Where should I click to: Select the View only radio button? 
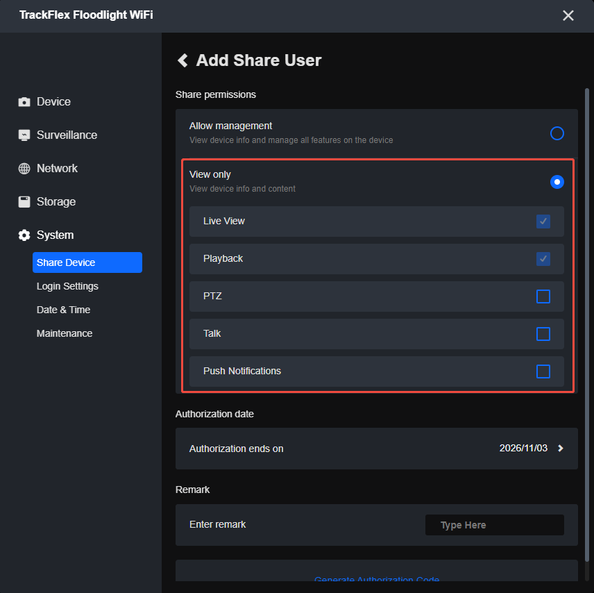click(x=557, y=182)
